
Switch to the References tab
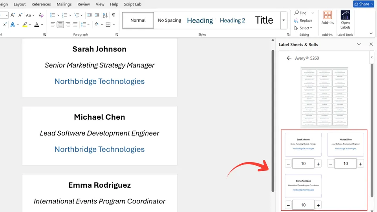(41, 4)
